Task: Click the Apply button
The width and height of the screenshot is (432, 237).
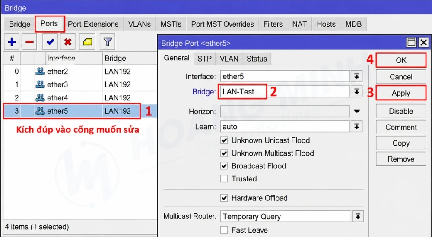Action: (x=401, y=93)
